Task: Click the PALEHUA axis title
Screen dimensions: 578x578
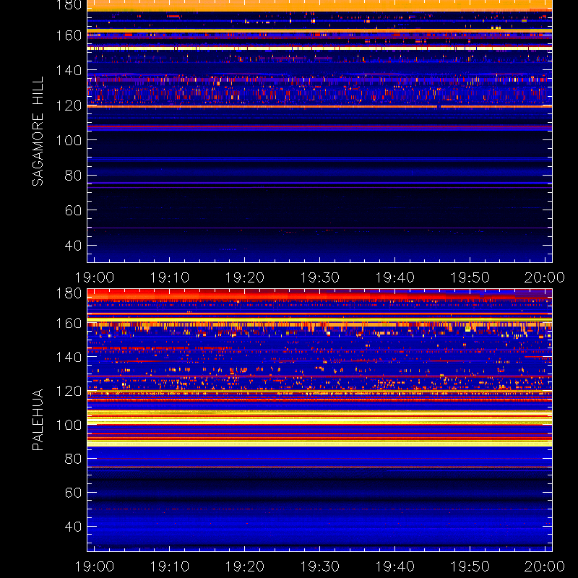Action: pyautogui.click(x=38, y=420)
